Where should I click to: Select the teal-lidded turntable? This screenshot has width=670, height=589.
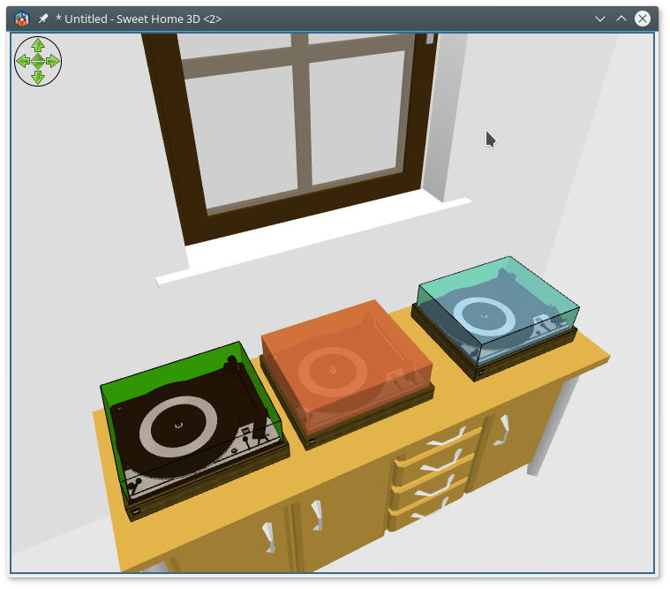coord(495,317)
